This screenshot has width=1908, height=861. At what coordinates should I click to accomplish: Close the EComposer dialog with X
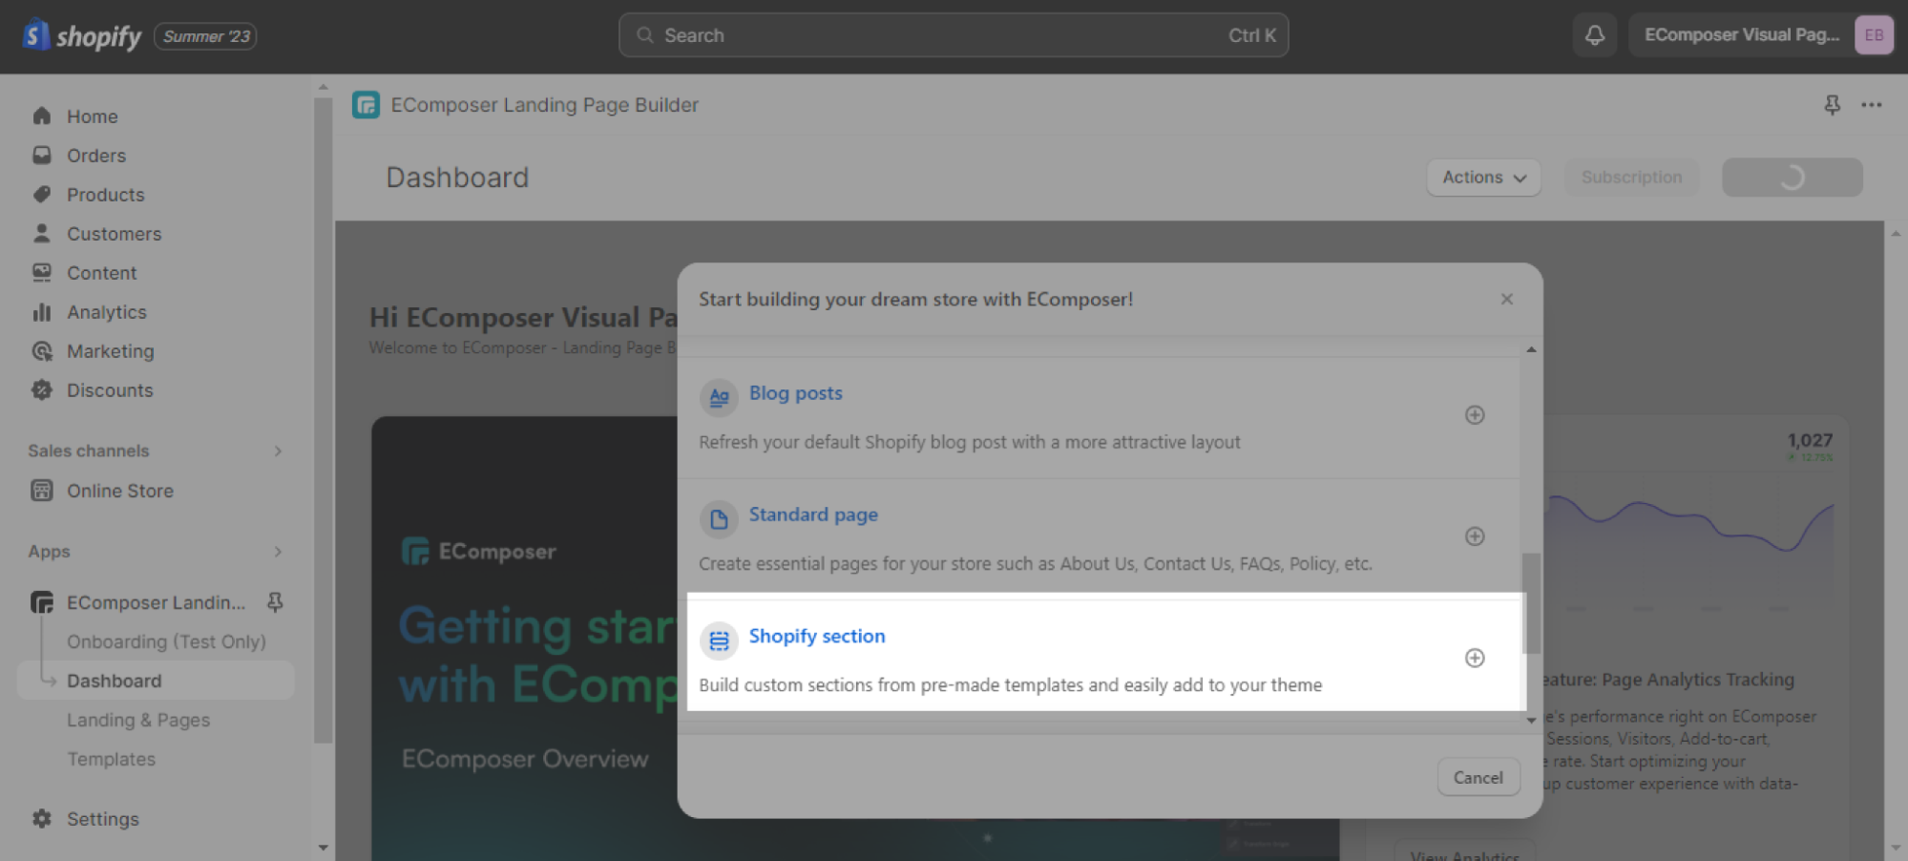click(1506, 300)
